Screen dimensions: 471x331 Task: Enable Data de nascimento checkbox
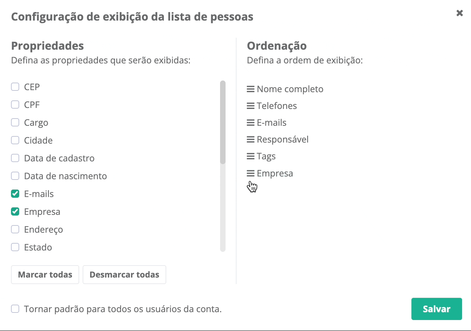click(x=15, y=176)
